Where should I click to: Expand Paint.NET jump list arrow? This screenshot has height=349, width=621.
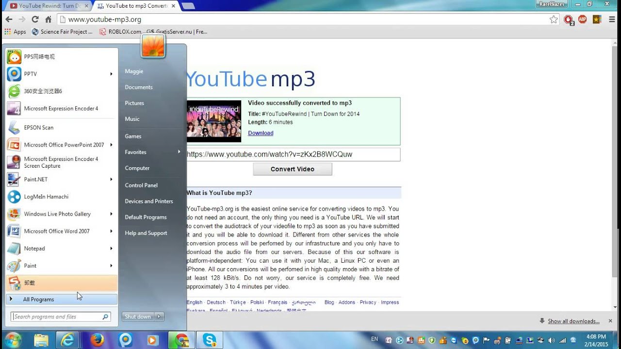tap(111, 179)
